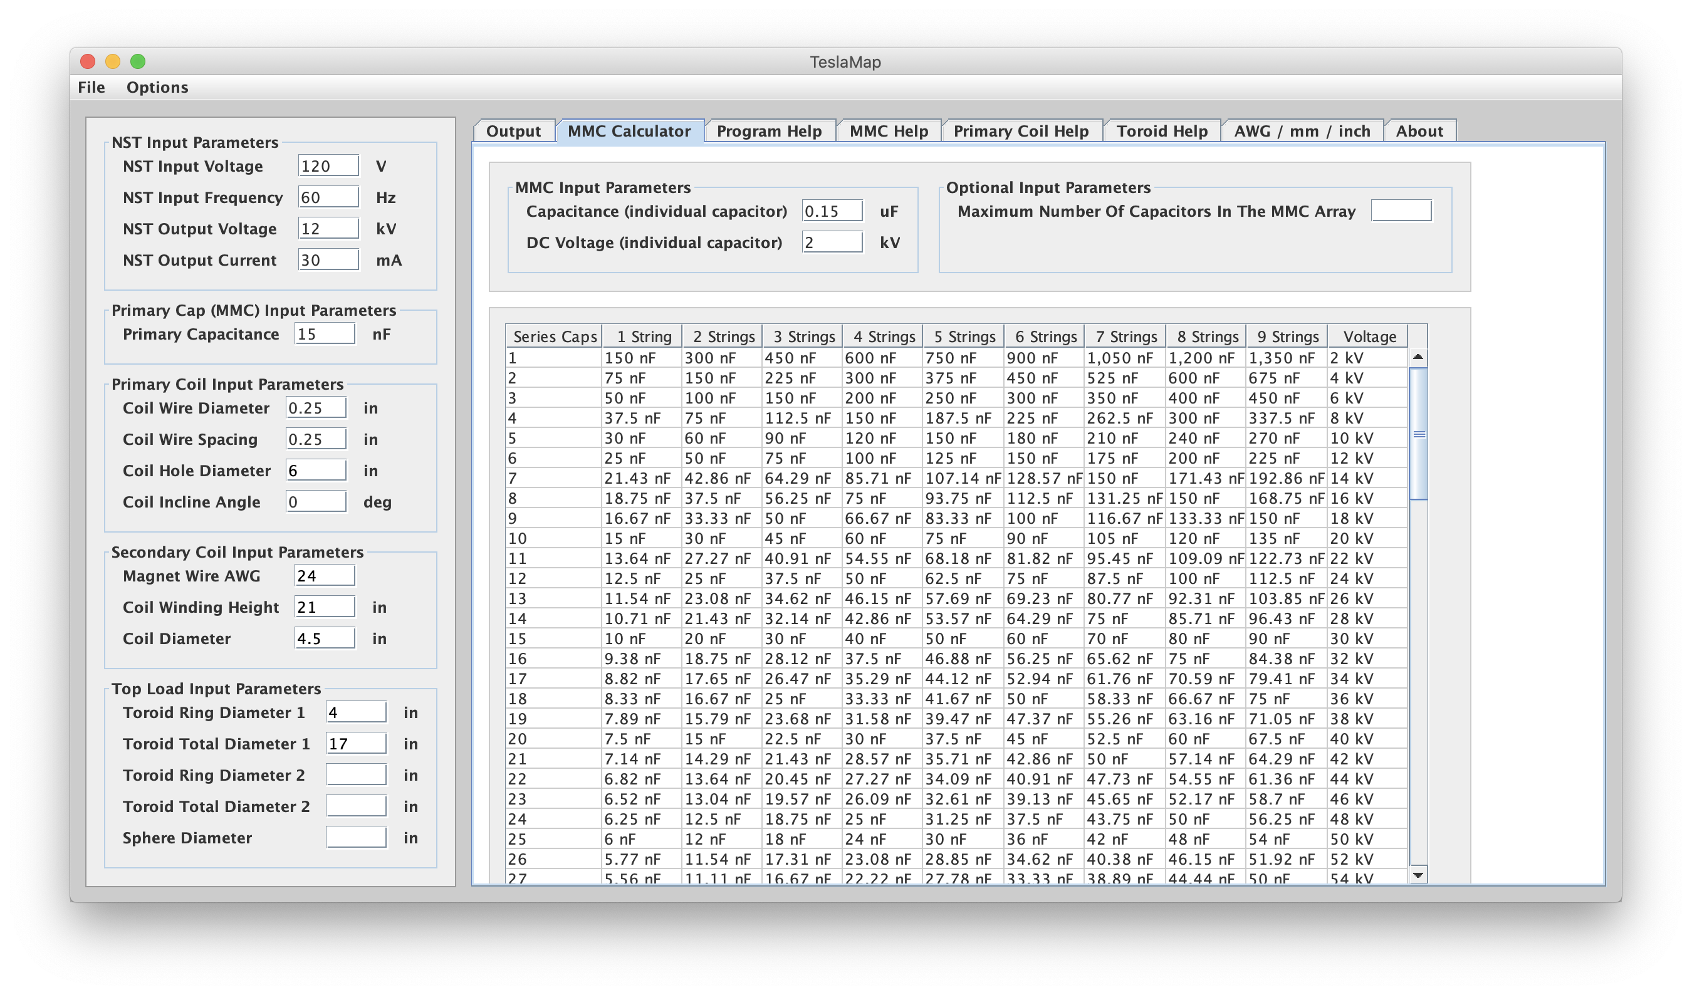
Task: Click the Program Help tab
Action: pos(771,130)
